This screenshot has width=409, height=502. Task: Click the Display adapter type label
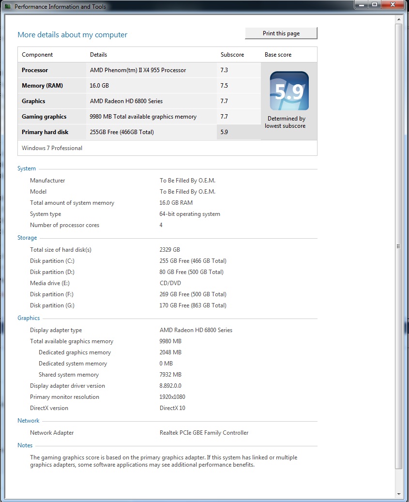(x=56, y=330)
